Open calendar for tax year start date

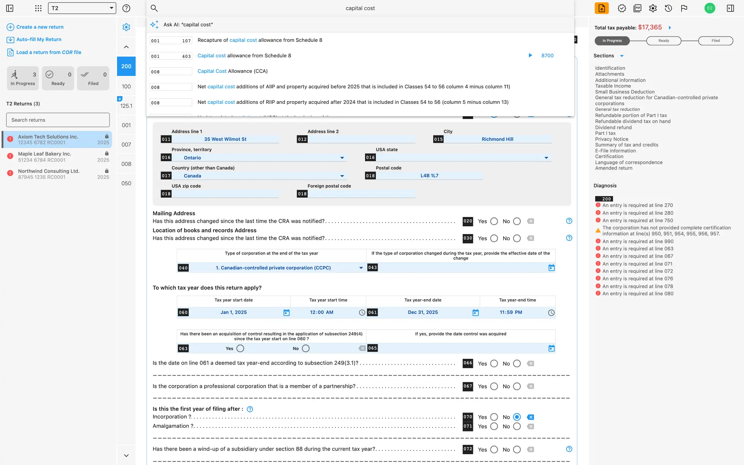(286, 313)
